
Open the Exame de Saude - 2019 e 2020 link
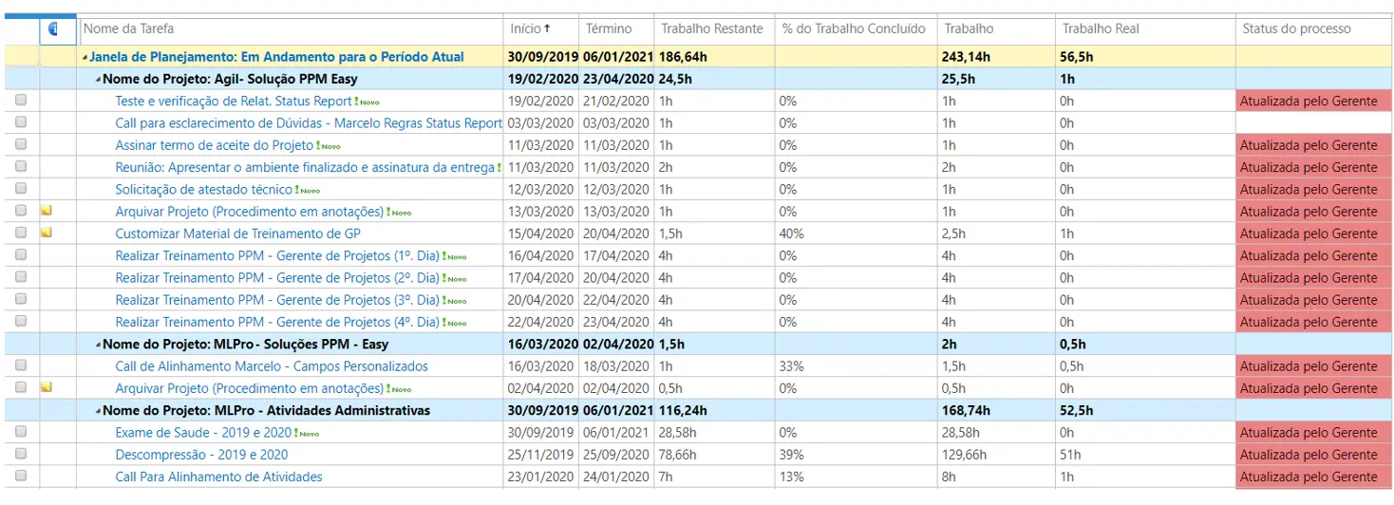(x=203, y=433)
